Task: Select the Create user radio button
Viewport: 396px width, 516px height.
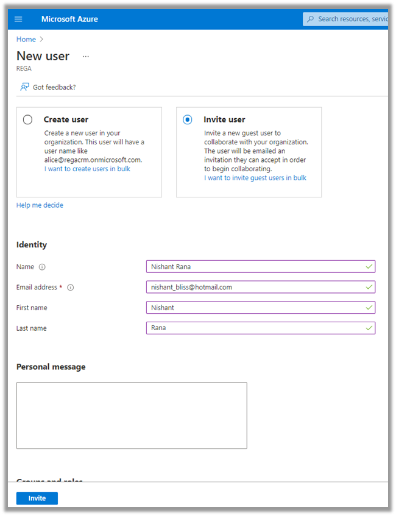Action: pyautogui.click(x=27, y=120)
